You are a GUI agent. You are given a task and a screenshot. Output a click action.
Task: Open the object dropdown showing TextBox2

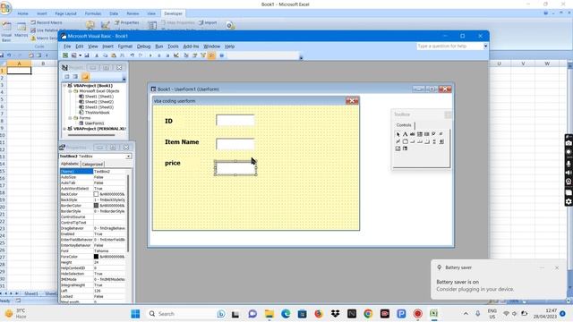pyautogui.click(x=128, y=157)
